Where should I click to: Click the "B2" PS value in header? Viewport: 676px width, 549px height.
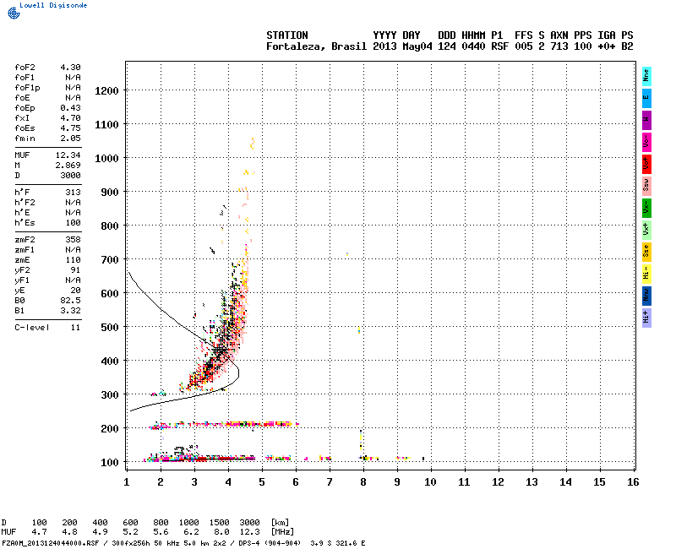(x=627, y=46)
